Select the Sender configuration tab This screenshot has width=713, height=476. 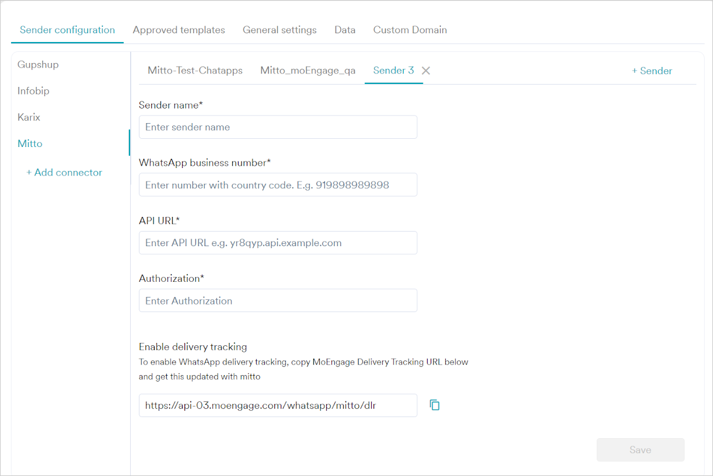tap(67, 30)
